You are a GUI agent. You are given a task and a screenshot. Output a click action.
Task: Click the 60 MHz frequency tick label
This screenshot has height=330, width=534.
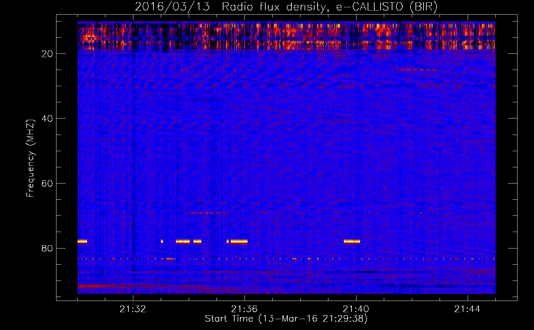point(48,183)
